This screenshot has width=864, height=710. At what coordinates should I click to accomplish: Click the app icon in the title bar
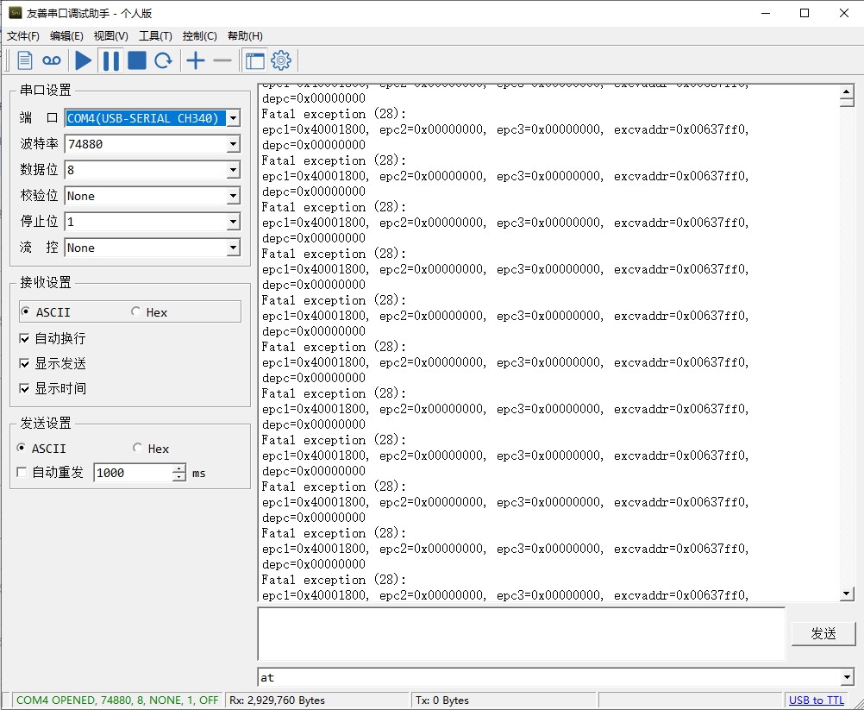point(16,12)
